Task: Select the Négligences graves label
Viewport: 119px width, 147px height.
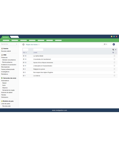Action: pos(39,69)
